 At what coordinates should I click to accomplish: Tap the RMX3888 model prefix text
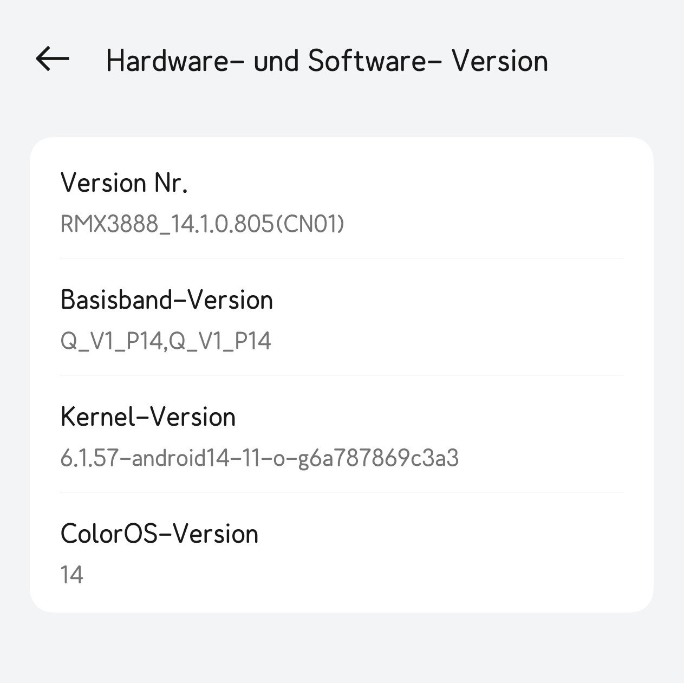click(x=108, y=224)
